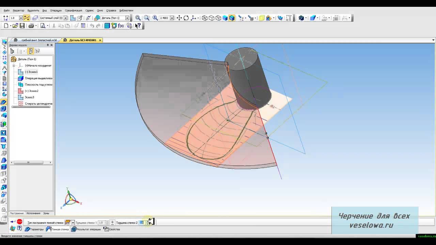Open the variables f(x) panel
436x245 pixels.
point(121,26)
